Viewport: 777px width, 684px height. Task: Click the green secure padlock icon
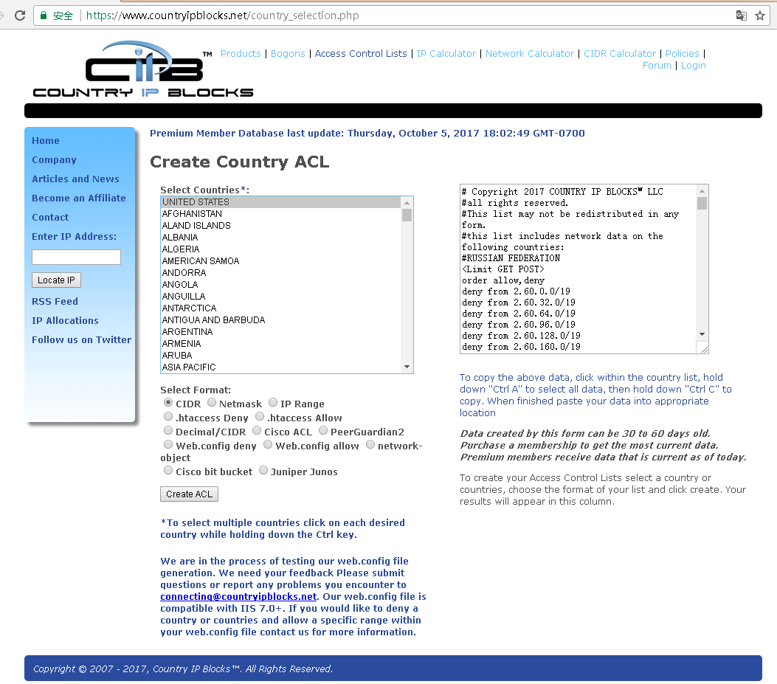coord(44,15)
